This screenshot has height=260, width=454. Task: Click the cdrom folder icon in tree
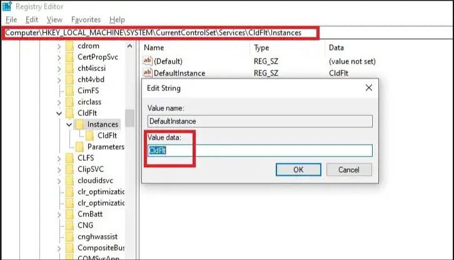pos(69,47)
